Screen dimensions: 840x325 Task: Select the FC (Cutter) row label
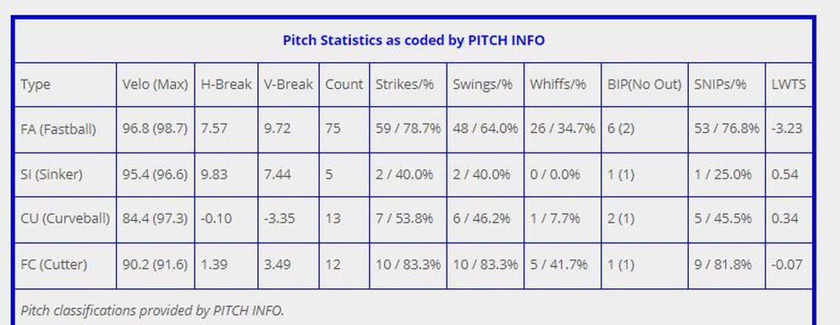(53, 264)
